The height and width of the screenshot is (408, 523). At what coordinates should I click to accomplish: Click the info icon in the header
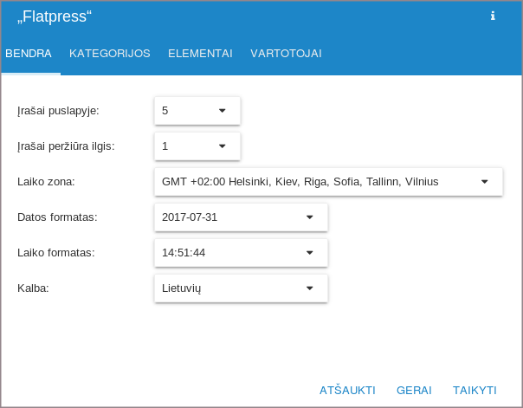click(493, 16)
